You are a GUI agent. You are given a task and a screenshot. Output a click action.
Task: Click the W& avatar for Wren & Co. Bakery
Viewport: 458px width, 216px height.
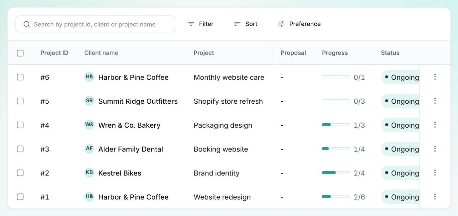click(89, 125)
